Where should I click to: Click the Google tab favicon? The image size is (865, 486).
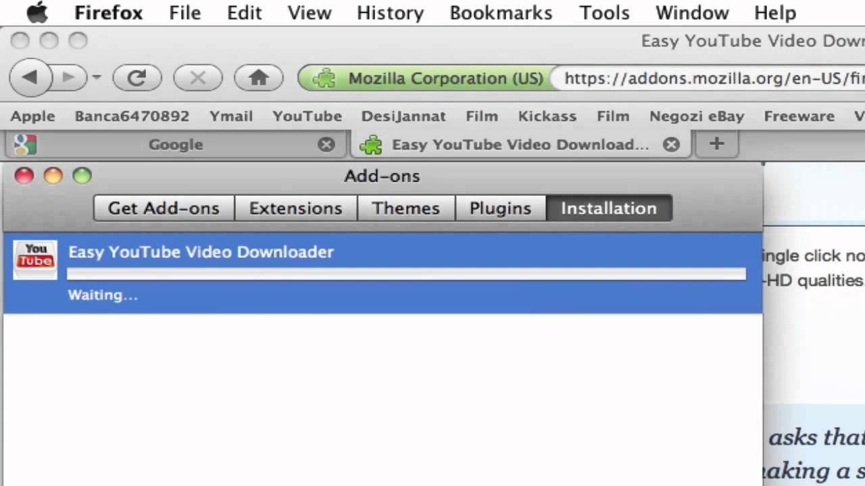[x=26, y=144]
